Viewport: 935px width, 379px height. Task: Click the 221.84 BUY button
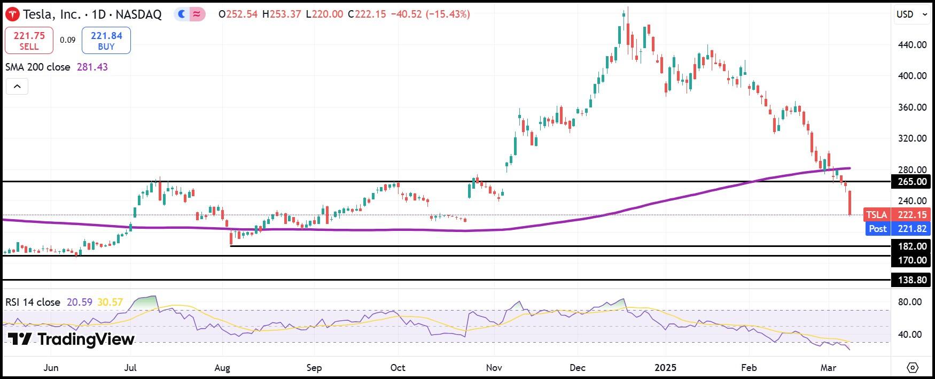(106, 41)
